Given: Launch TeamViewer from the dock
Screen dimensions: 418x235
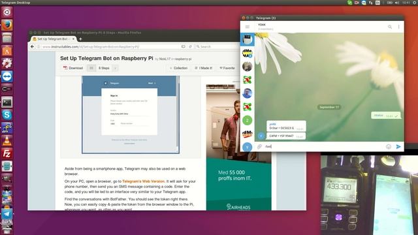Looking at the screenshot, I should (x=7, y=76).
